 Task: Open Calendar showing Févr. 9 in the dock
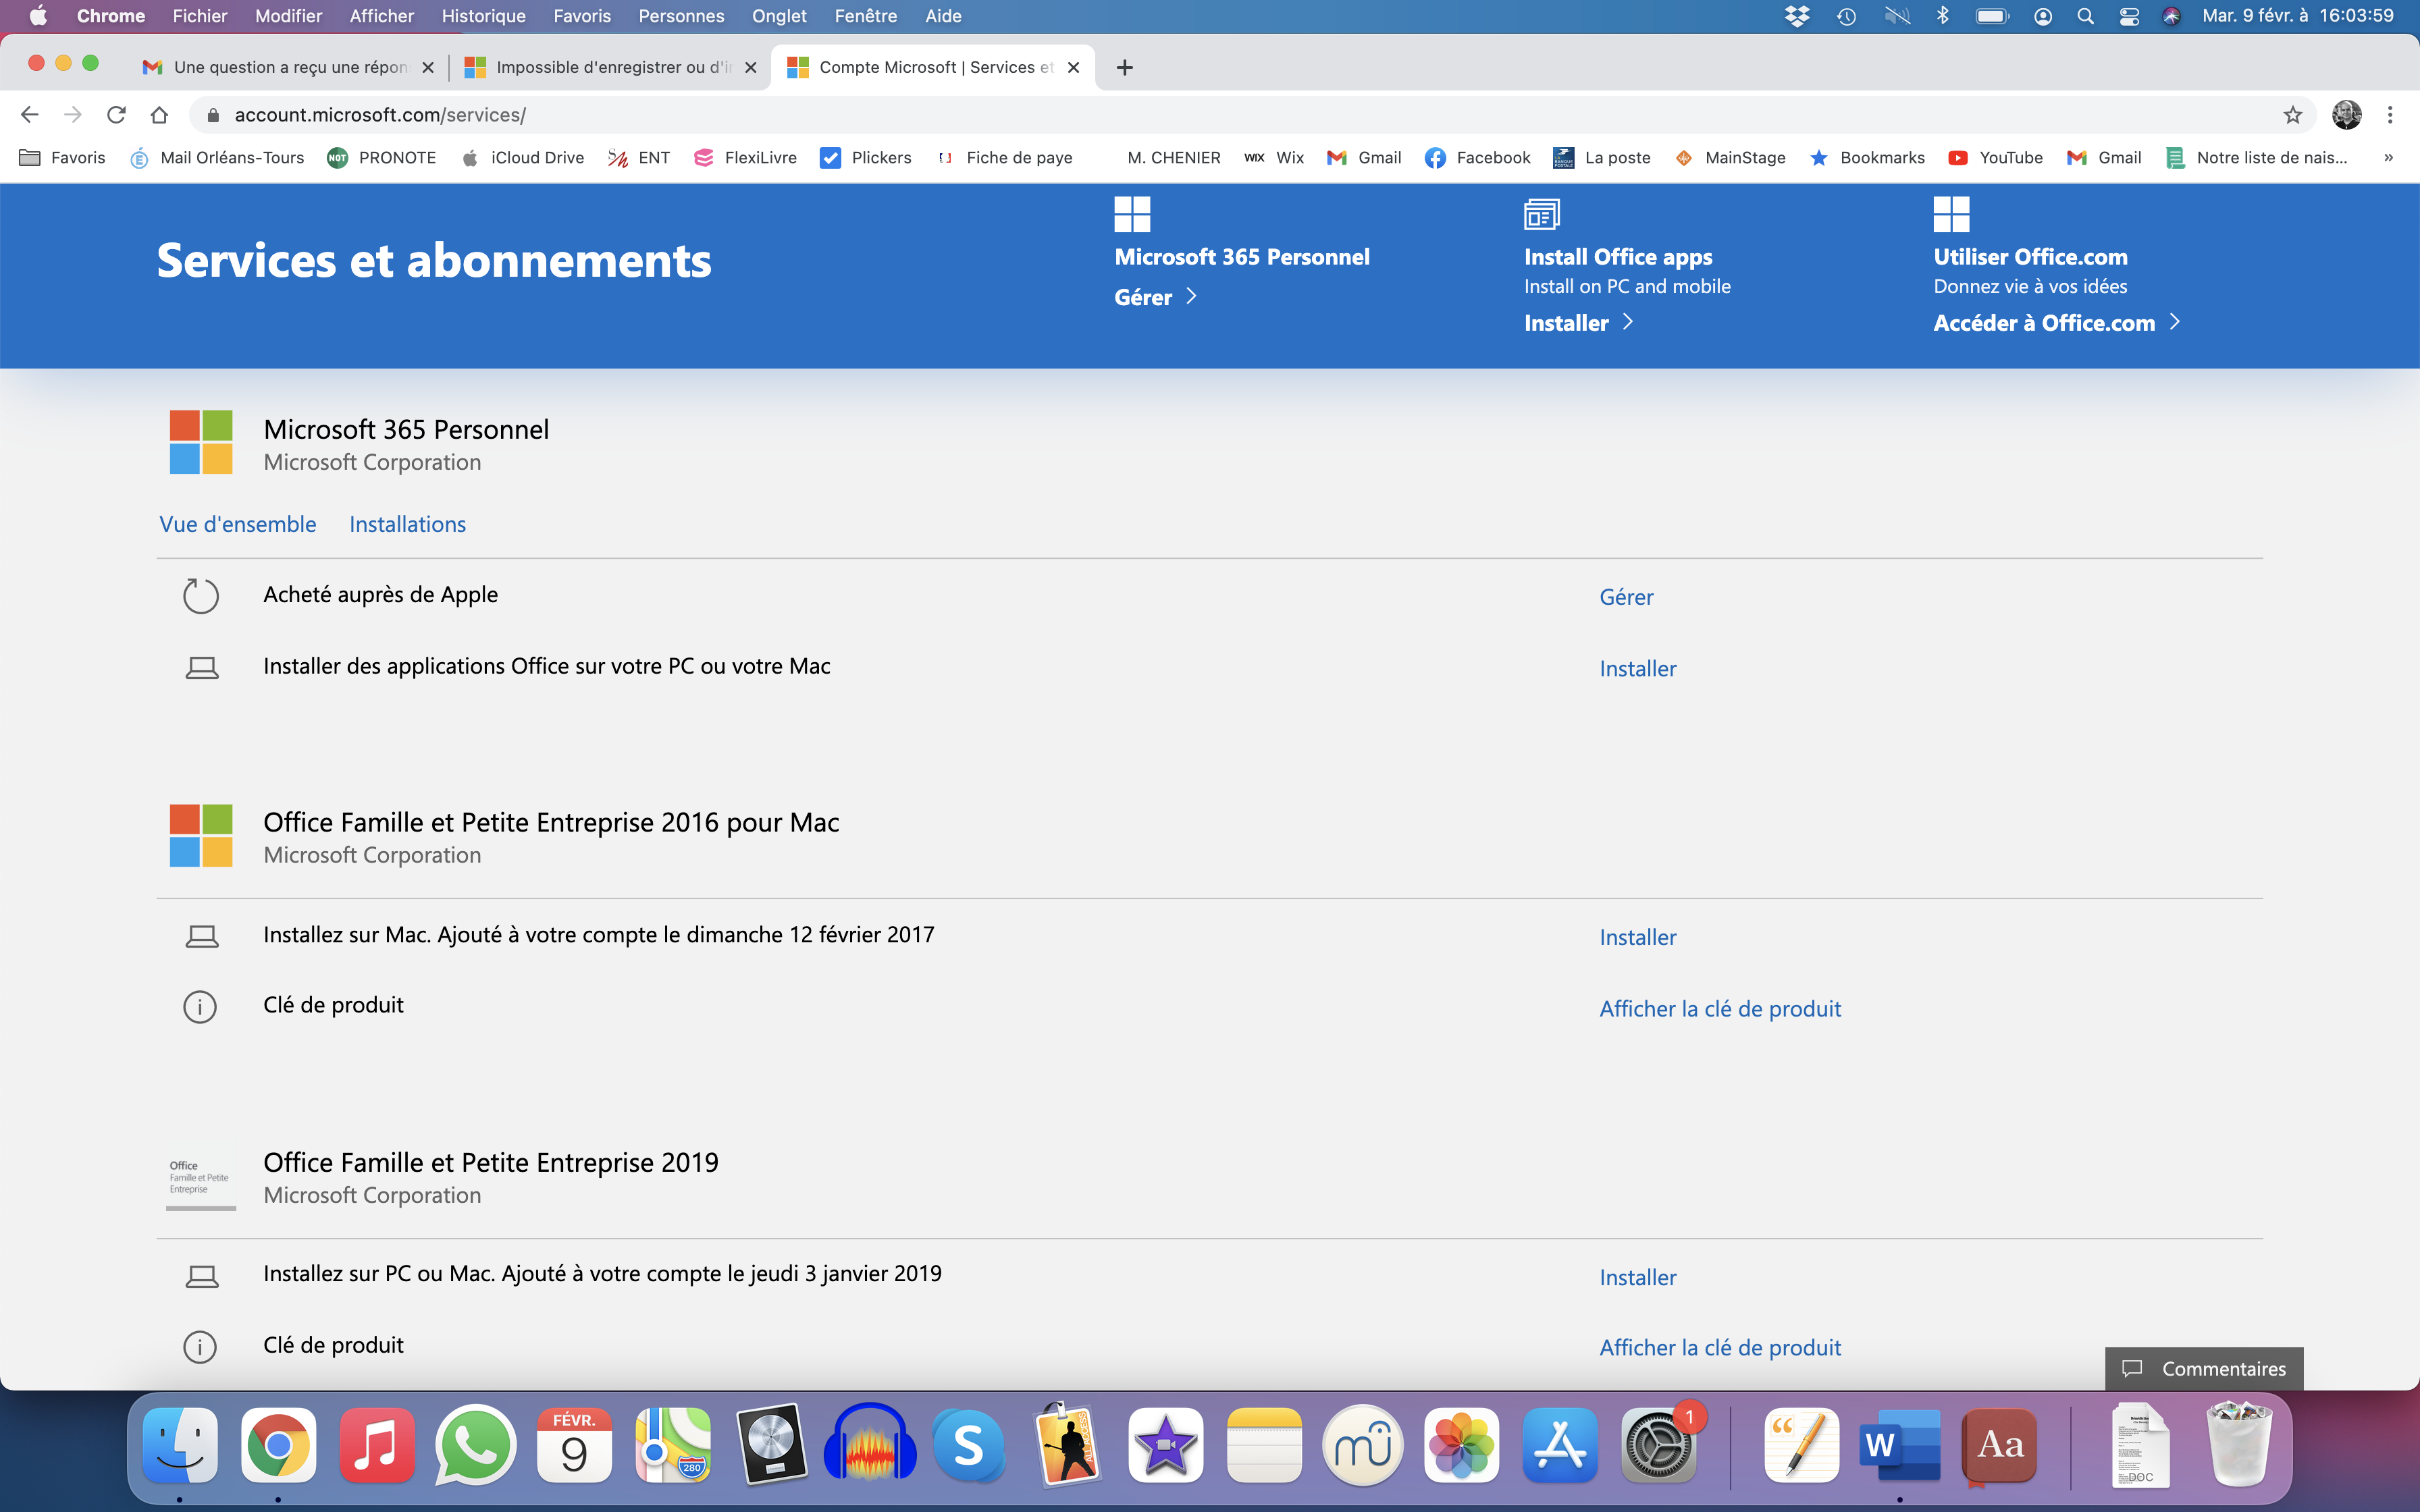[x=574, y=1445]
